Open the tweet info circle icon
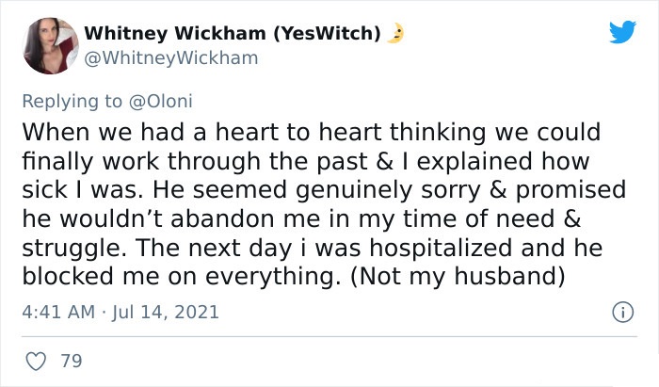The width and height of the screenshot is (659, 387). pyautogui.click(x=623, y=313)
